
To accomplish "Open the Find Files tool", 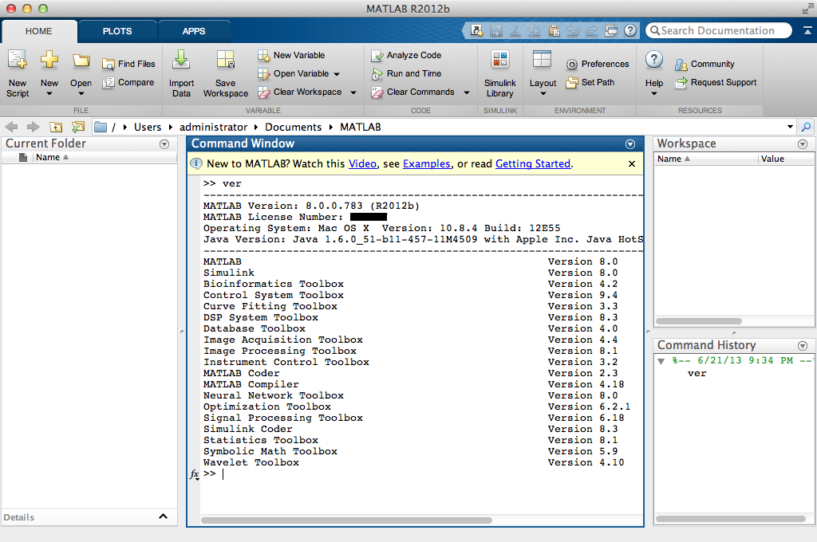I will [x=128, y=64].
